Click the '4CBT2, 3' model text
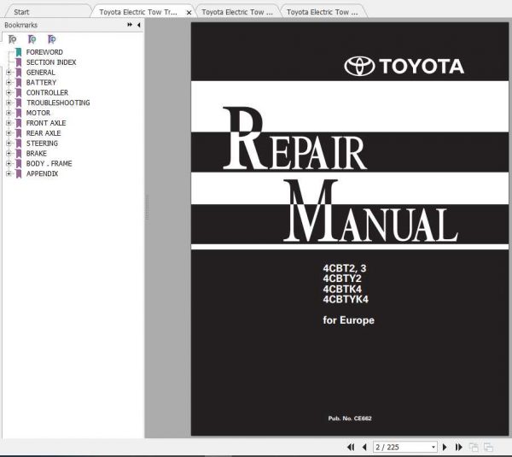This screenshot has width=512, height=457. pos(345,268)
